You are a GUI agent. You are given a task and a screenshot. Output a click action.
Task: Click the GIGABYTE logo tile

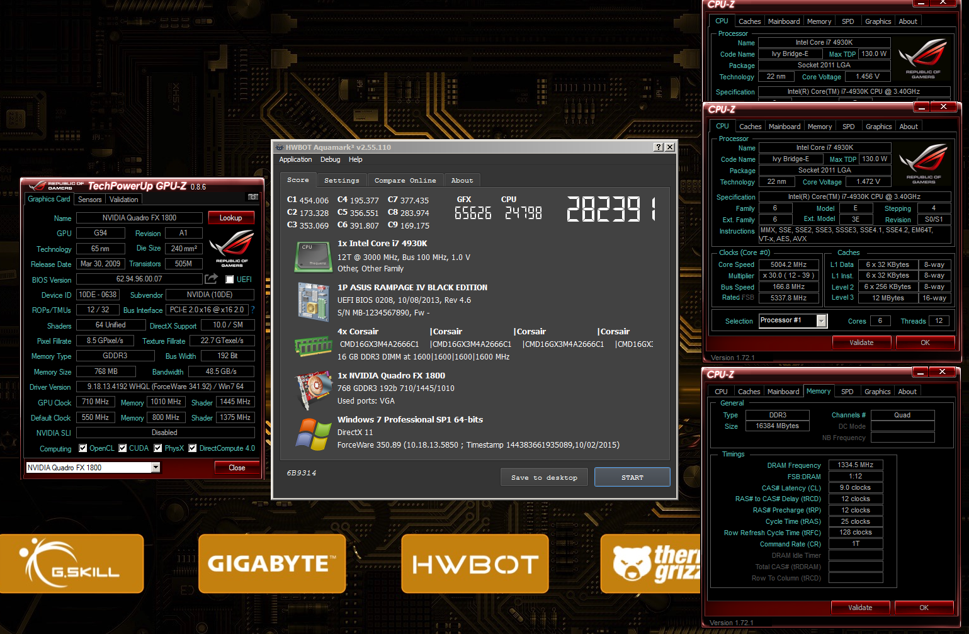(272, 563)
